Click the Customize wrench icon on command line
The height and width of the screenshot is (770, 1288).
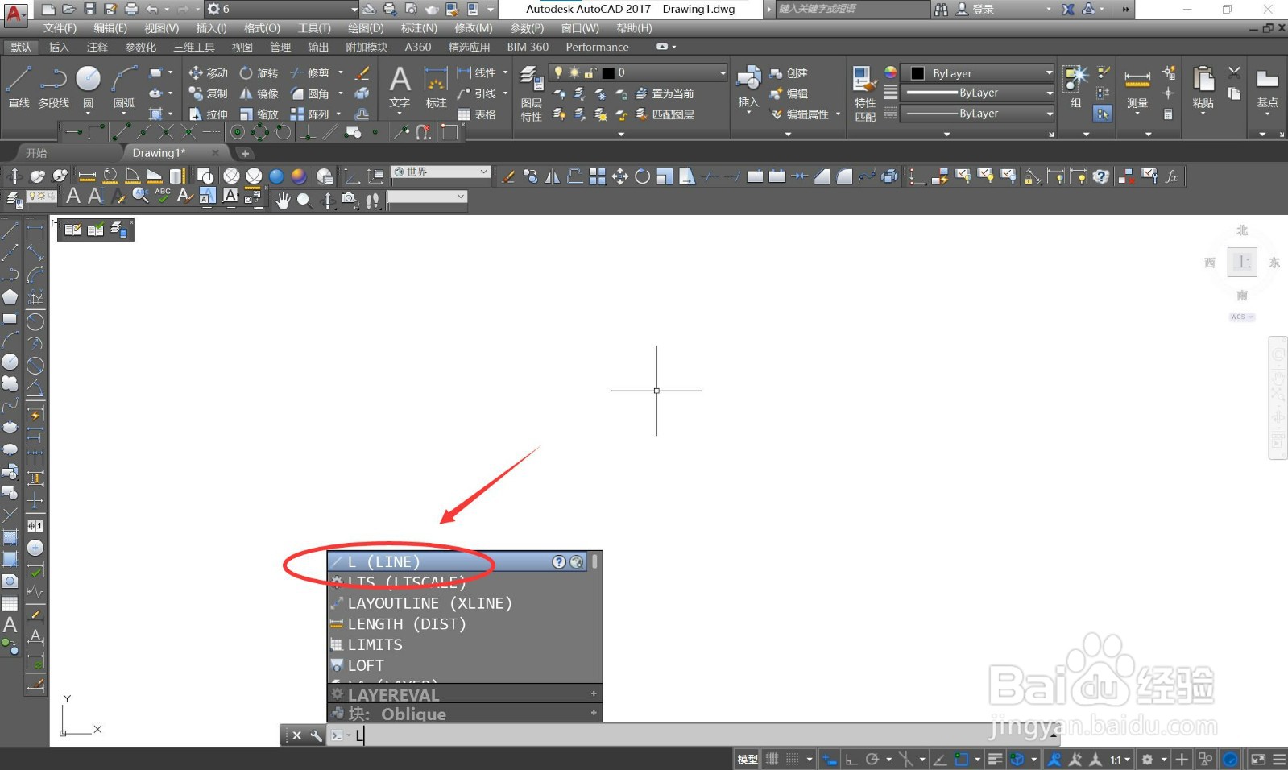(317, 735)
